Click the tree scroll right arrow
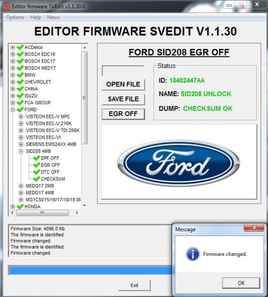The height and width of the screenshot is (297, 268). pos(77,213)
